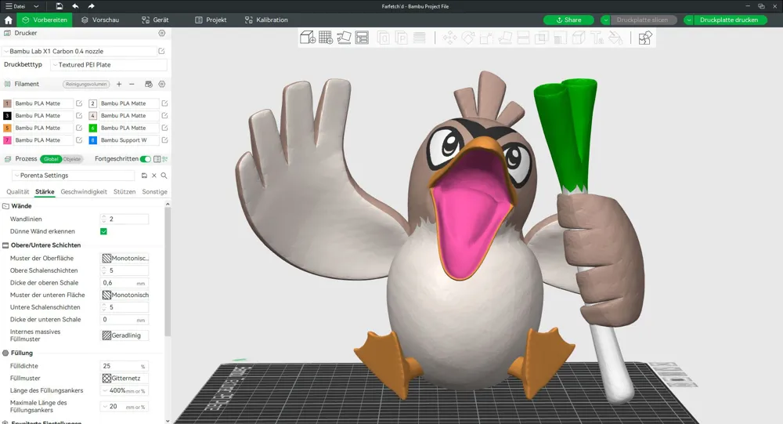Edit the Bambu Lab X1 Carbon preset

pyautogui.click(x=161, y=51)
